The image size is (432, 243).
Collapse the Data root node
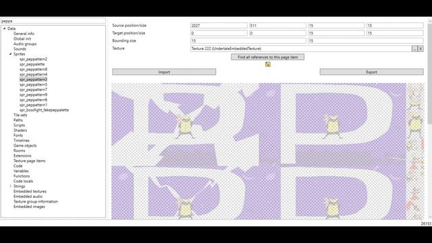5,28
